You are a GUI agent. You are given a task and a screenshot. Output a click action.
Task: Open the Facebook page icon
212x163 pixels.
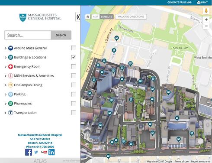(x=29, y=152)
